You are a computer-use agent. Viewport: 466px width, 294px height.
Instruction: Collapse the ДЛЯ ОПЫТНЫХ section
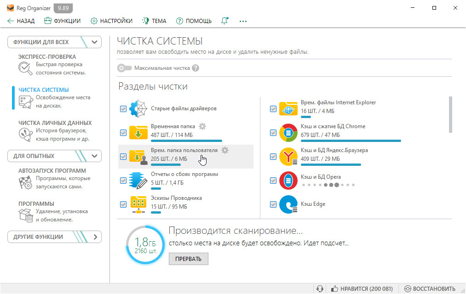pyautogui.click(x=95, y=156)
